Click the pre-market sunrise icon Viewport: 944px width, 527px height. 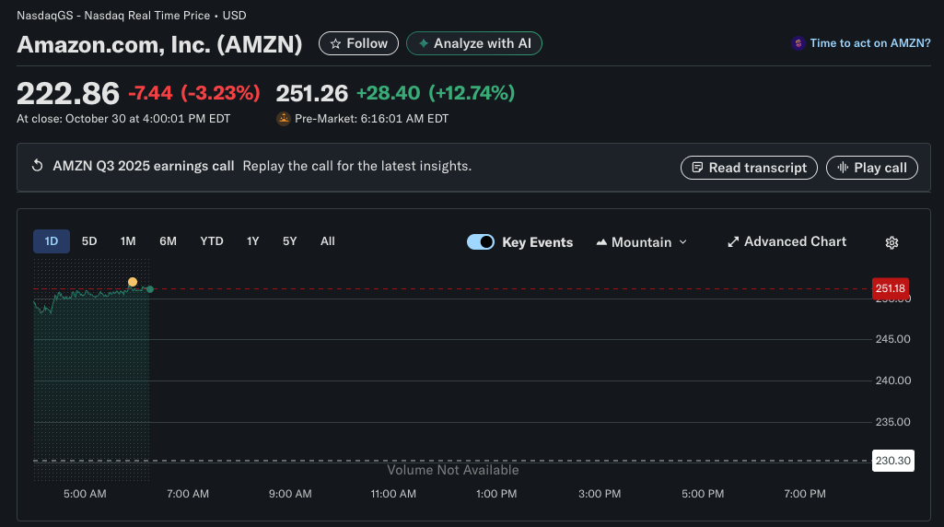(283, 119)
